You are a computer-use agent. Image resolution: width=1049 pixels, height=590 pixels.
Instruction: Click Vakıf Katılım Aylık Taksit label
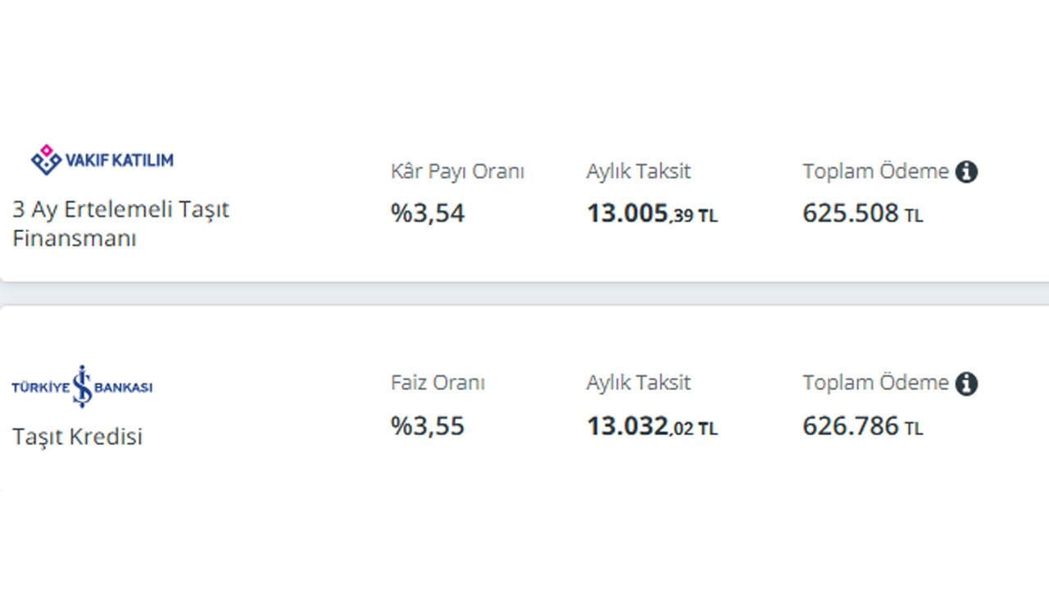(638, 172)
